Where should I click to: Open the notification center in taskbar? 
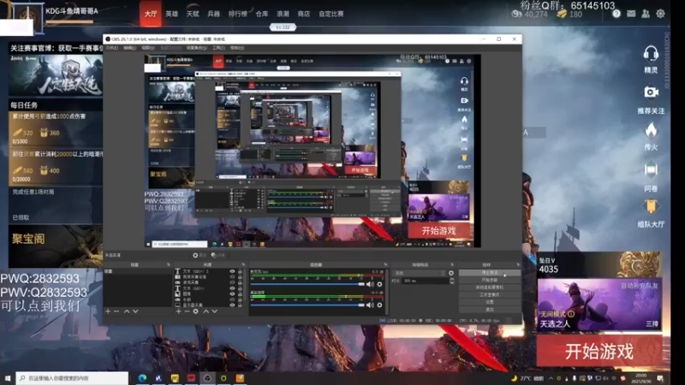(x=660, y=378)
